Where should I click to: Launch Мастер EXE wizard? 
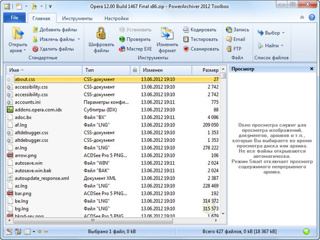[135, 49]
